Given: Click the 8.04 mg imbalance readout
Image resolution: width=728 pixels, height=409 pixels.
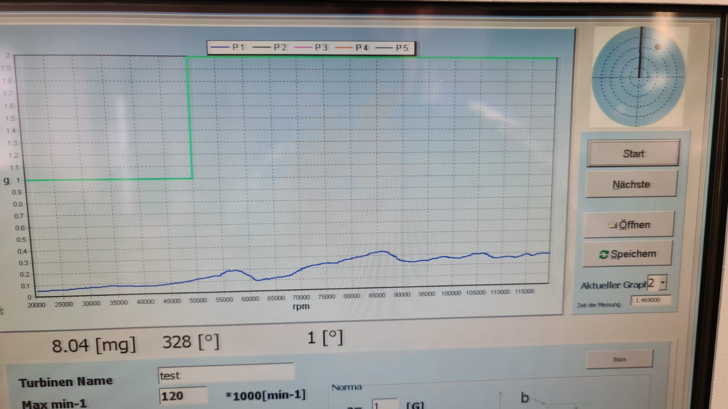Looking at the screenshot, I should [x=93, y=345].
